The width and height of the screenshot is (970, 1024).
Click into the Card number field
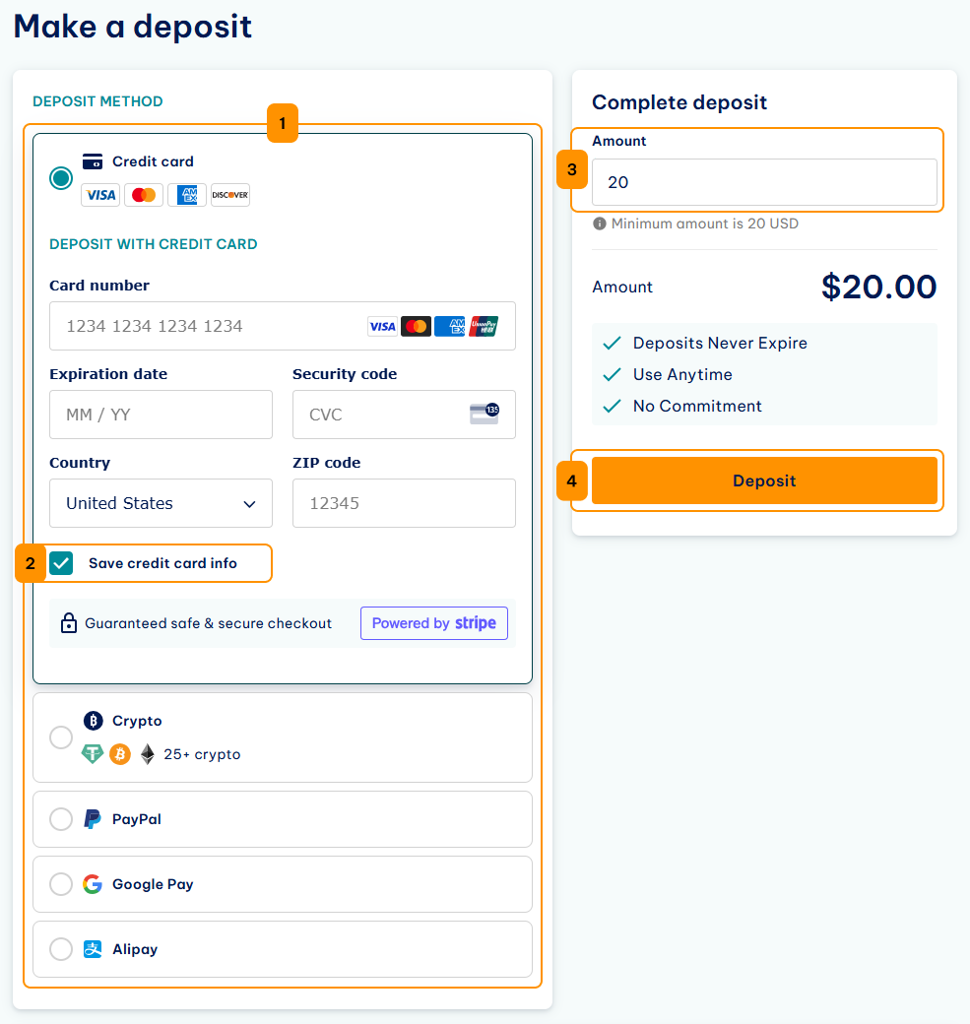(283, 326)
